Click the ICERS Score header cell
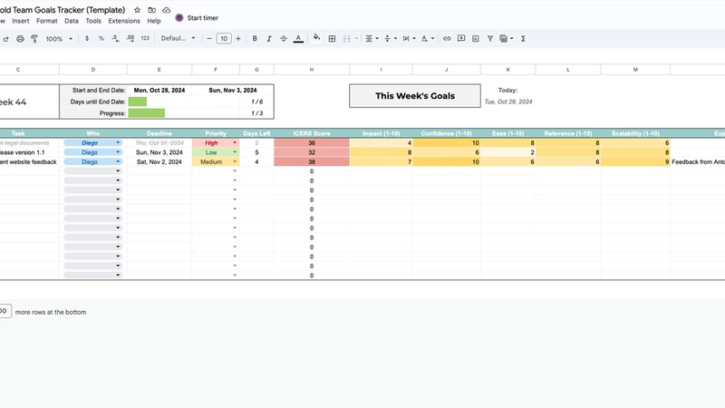 312,133
